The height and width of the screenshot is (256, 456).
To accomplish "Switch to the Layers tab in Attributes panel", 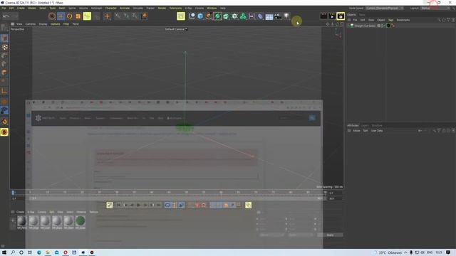I will coord(365,125).
